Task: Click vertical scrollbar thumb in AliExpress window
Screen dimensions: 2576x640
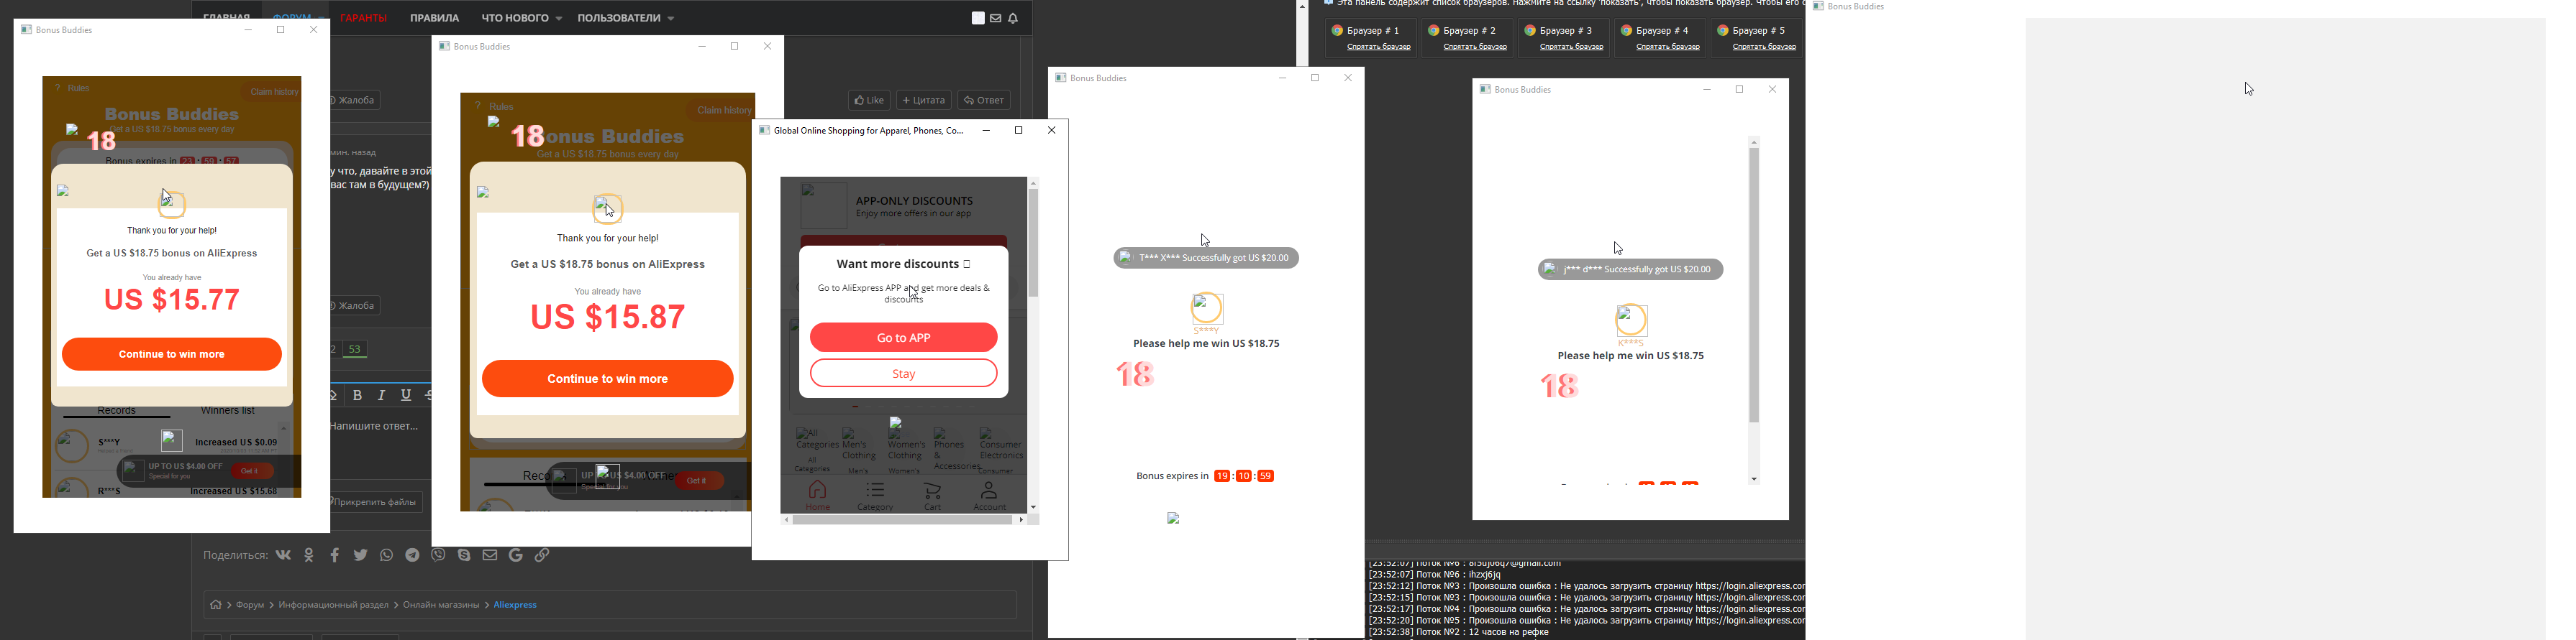Action: tap(1034, 244)
